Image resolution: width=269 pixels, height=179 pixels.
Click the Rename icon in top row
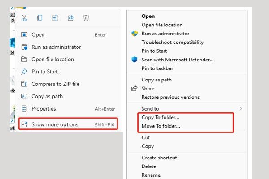tap(55, 18)
